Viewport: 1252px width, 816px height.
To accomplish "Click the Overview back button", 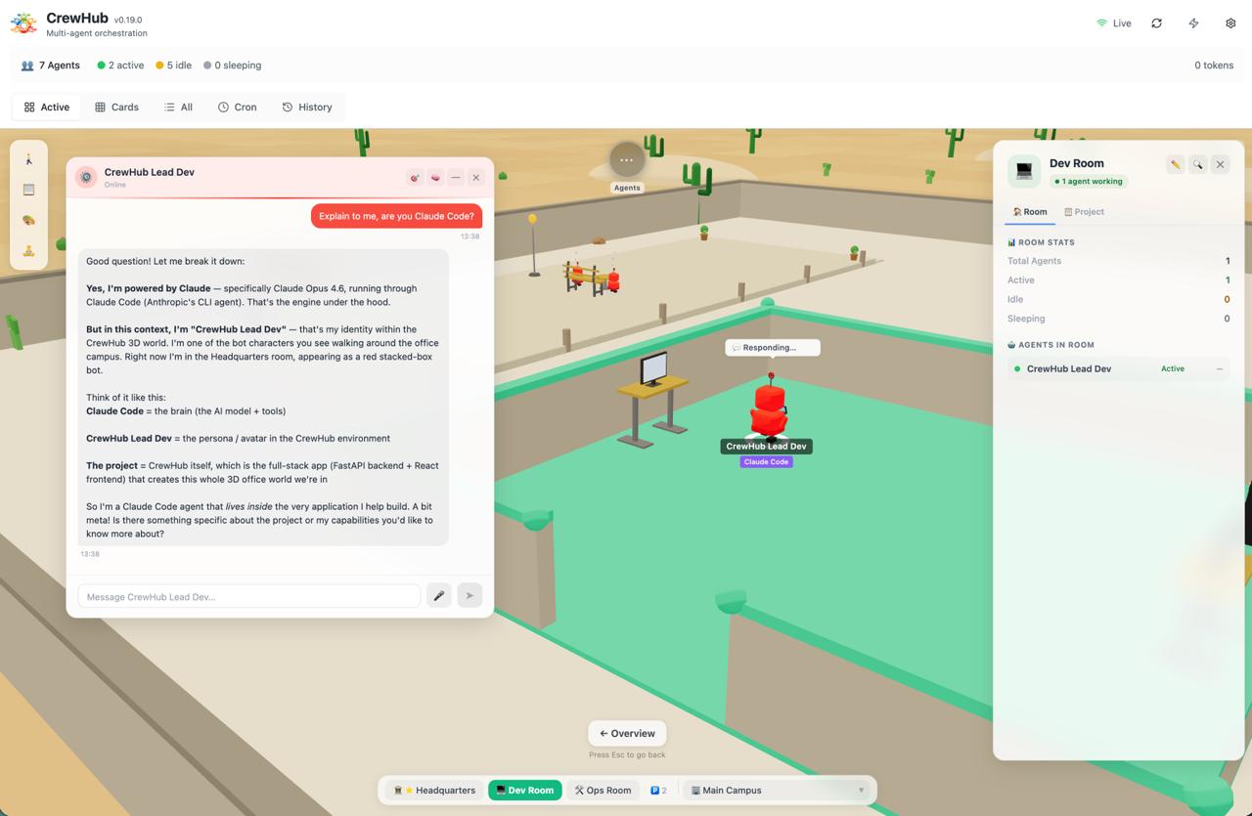I will click(x=626, y=733).
